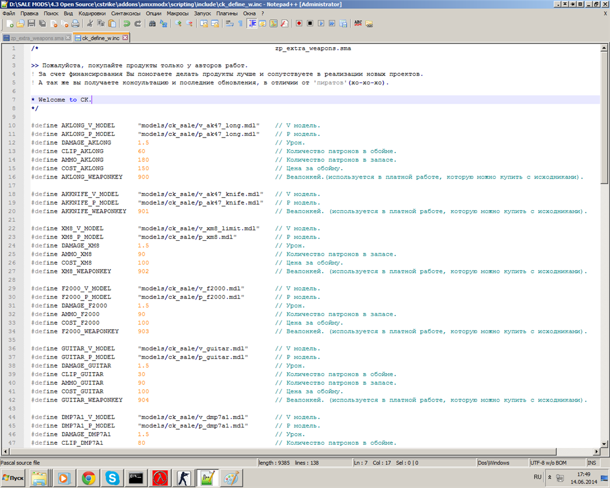Click the Close document toolbar icon
The height and width of the screenshot is (488, 610).
click(x=54, y=24)
